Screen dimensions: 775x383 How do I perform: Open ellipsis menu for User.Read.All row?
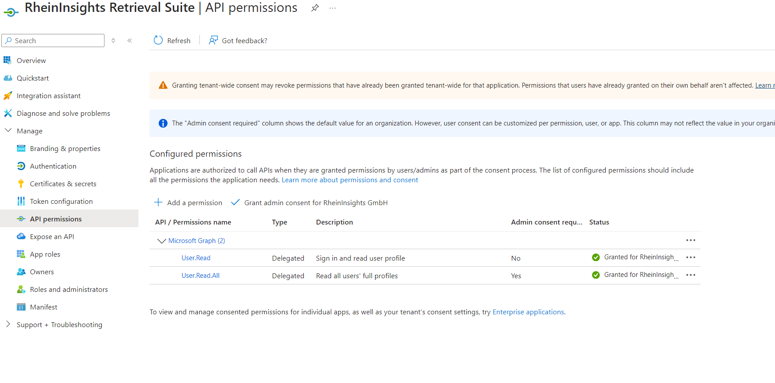pos(690,275)
